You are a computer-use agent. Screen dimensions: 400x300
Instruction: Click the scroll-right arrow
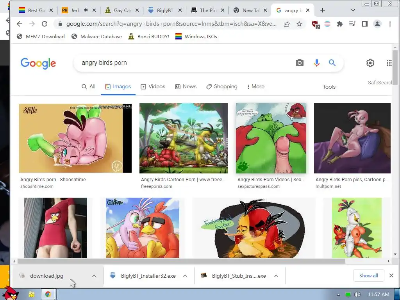(x=389, y=261)
